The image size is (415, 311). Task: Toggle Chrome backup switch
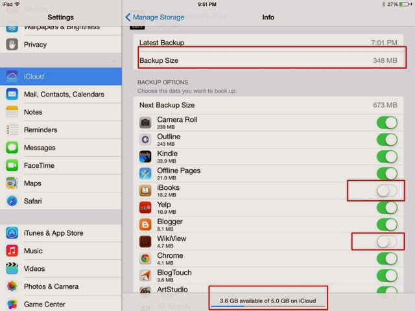[387, 259]
